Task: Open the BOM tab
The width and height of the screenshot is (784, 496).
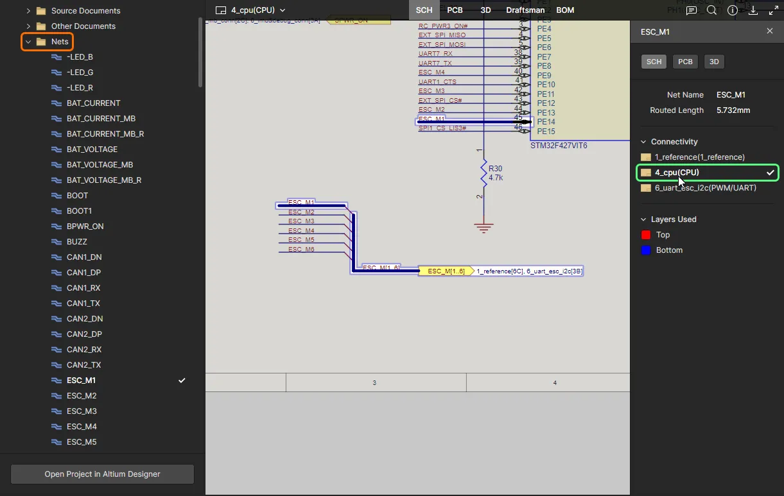Action: pyautogui.click(x=565, y=10)
